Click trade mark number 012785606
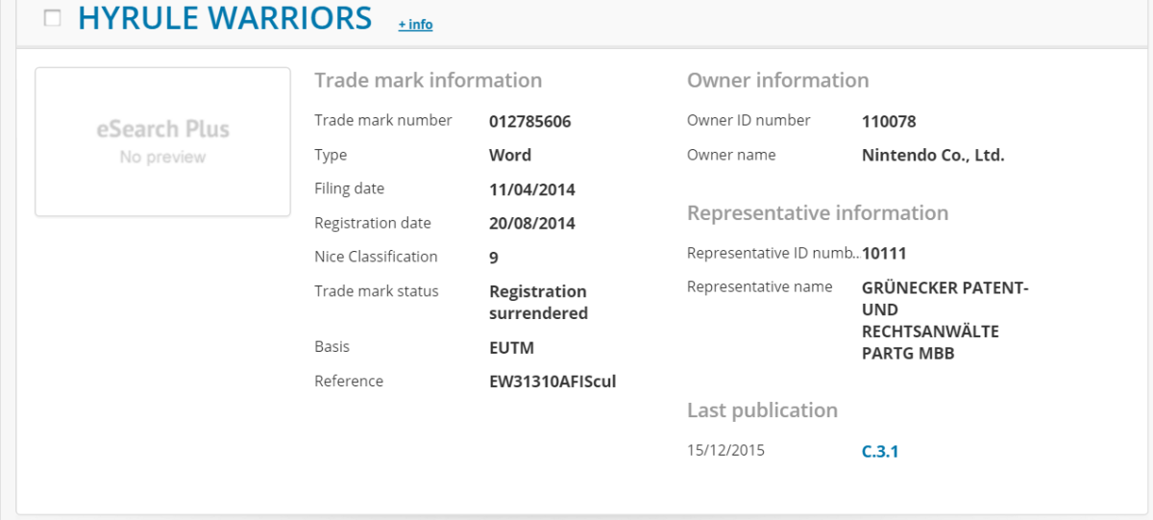Screen dimensions: 1153x520 (x=529, y=121)
